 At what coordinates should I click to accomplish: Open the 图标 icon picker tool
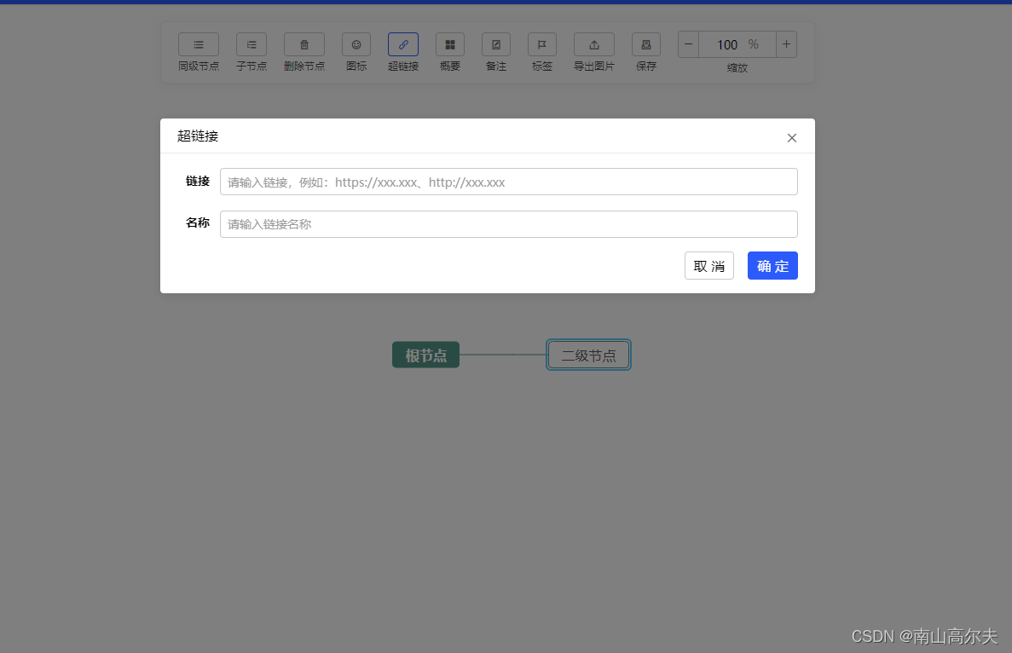point(356,43)
